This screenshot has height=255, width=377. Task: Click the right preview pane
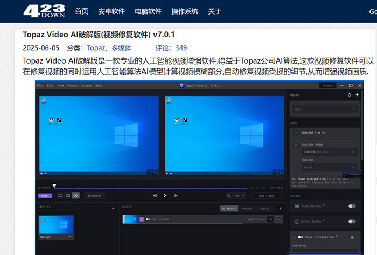coord(225,135)
